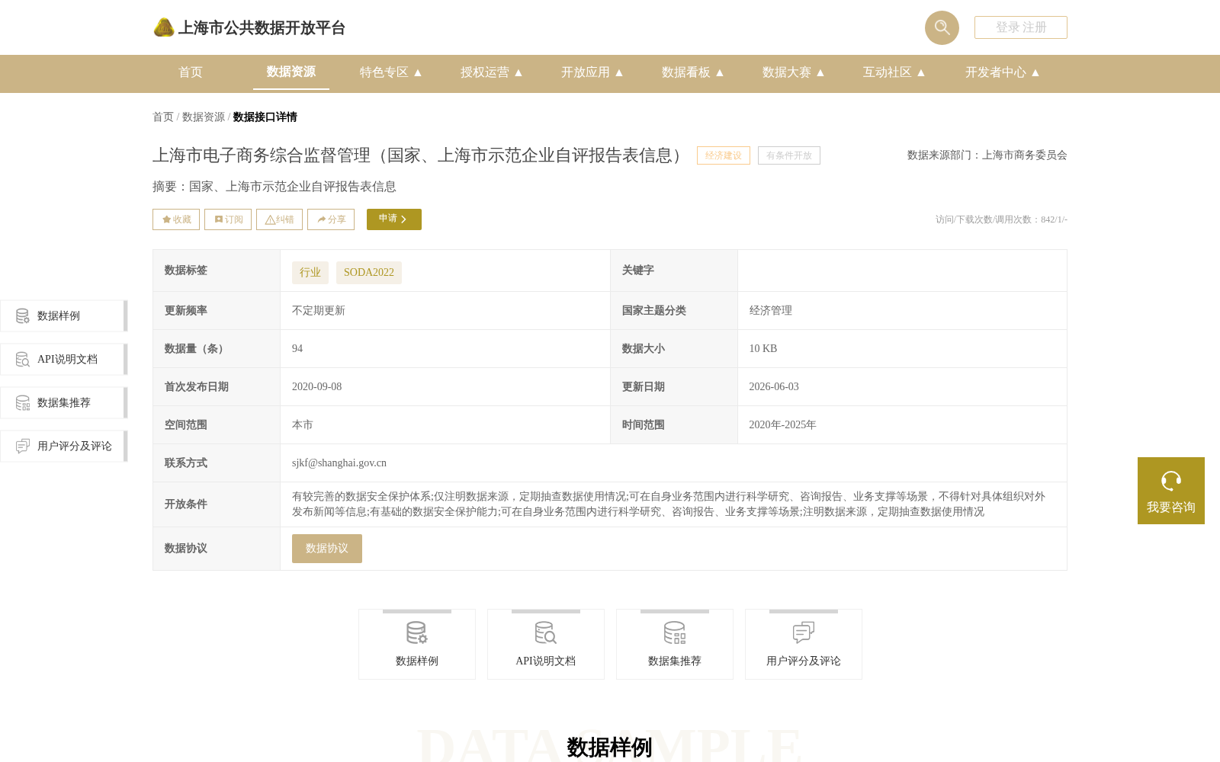The width and height of the screenshot is (1220, 762).
Task: Click the first publish date 2020-09-08
Action: click(x=317, y=386)
